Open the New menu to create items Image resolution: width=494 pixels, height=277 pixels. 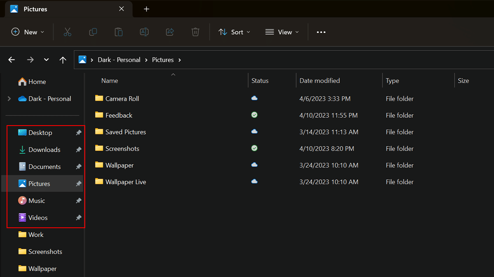point(27,32)
